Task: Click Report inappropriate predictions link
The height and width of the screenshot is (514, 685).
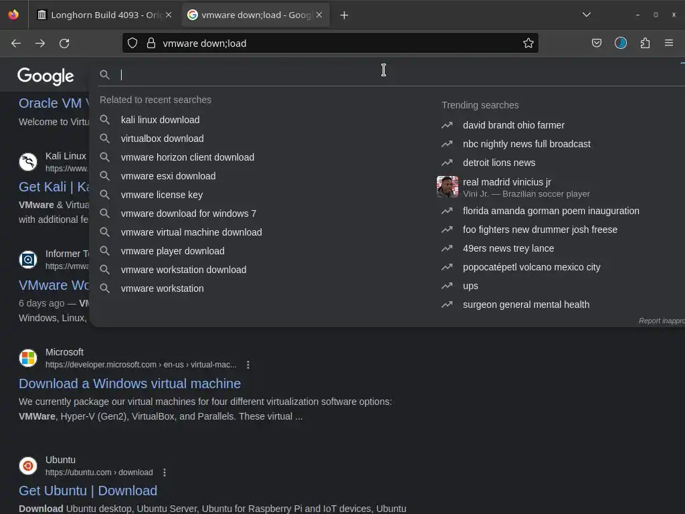Action: 662,321
